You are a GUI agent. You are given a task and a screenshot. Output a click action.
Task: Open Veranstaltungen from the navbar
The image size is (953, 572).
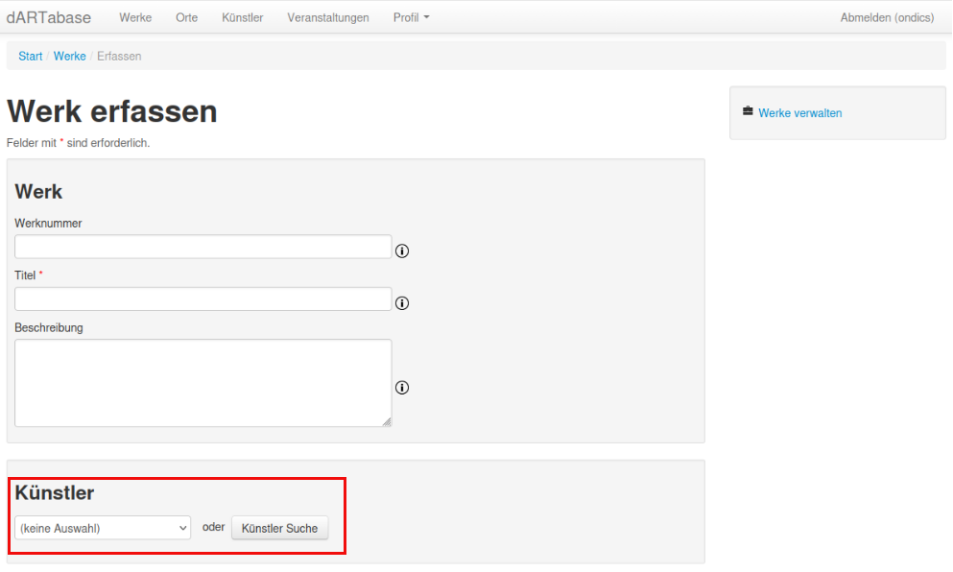[x=328, y=17]
